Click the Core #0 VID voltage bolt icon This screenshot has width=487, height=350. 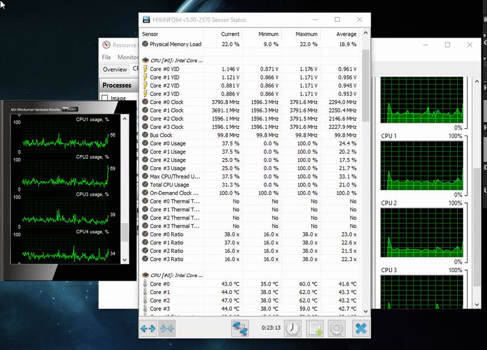tap(145, 69)
